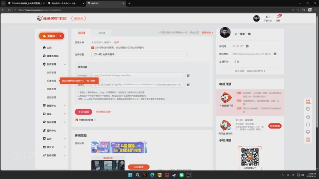
Task: Copy the rtmp address
Action: pos(188,76)
